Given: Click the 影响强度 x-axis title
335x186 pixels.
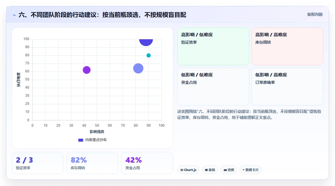Looking at the screenshot, I should click(x=97, y=131).
